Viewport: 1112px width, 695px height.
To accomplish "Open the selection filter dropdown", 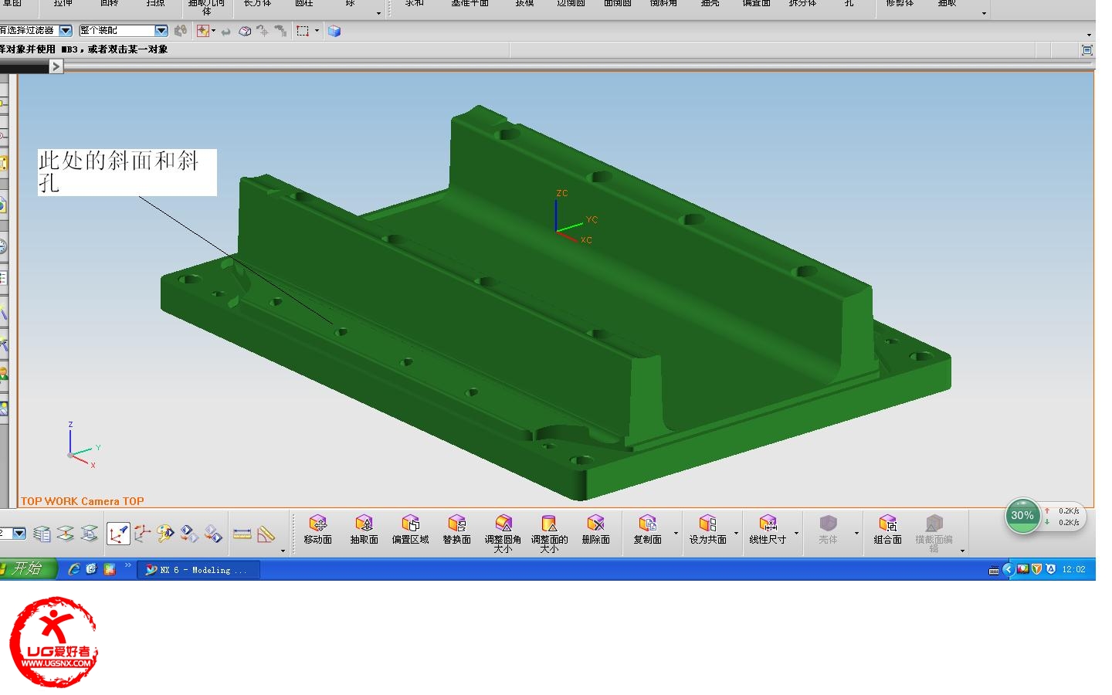I will (66, 31).
